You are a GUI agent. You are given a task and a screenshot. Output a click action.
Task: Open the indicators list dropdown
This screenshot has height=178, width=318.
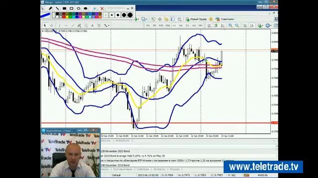click(261, 25)
